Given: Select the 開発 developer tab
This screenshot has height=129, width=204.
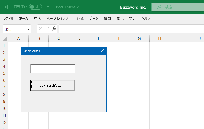Looking at the screenshot, I should [133, 18].
